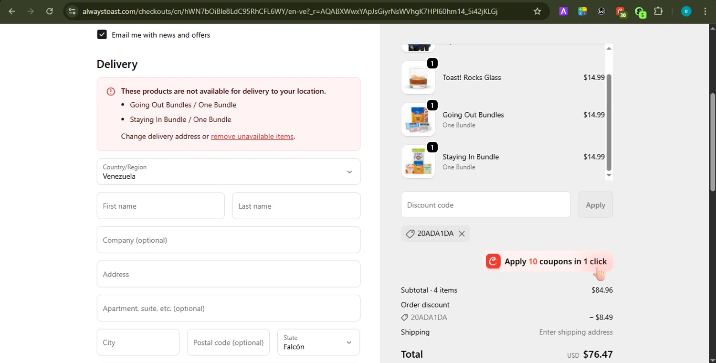This screenshot has width=716, height=363.
Task: Open the purple 'A' extension
Action: [563, 11]
